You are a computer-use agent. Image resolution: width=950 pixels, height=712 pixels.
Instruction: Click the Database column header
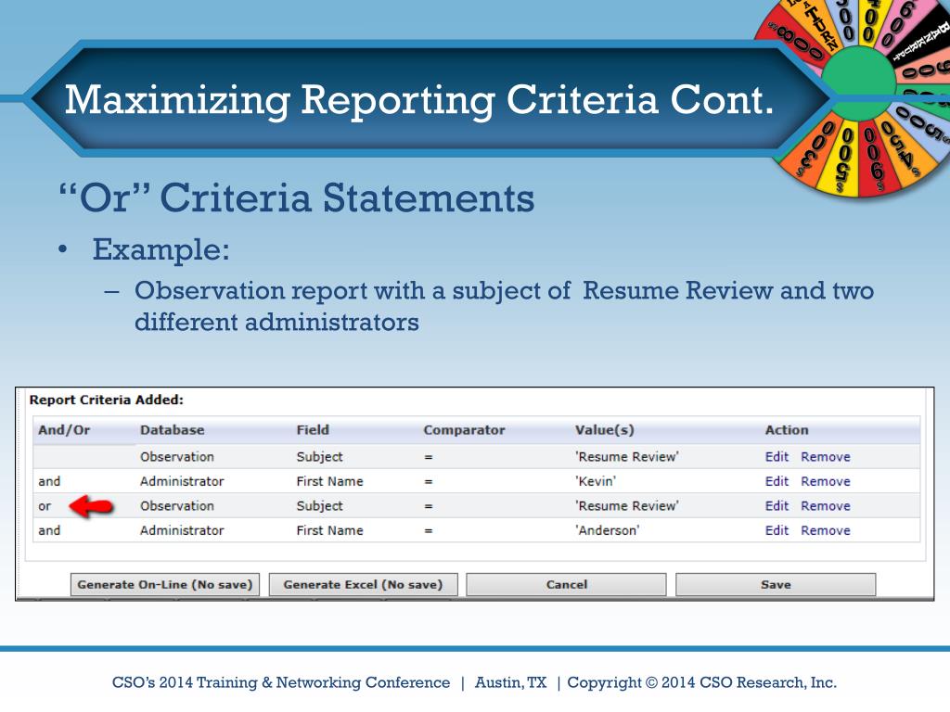point(172,430)
